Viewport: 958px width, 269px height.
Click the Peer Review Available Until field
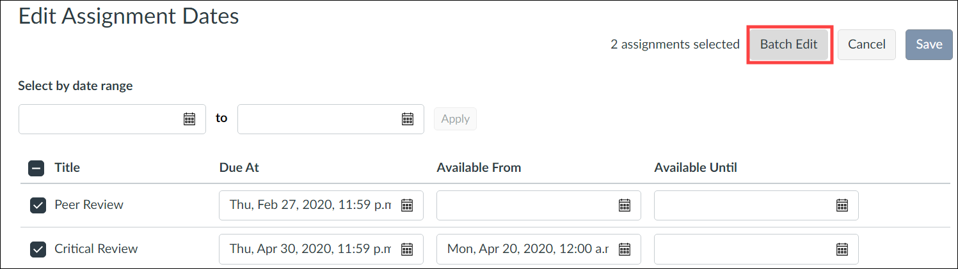pyautogui.click(x=756, y=205)
